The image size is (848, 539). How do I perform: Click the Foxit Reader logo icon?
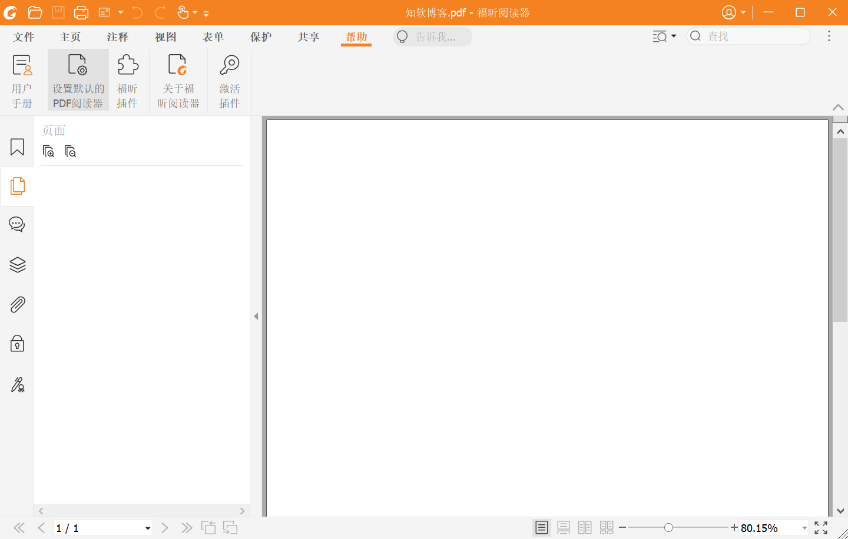[x=11, y=12]
